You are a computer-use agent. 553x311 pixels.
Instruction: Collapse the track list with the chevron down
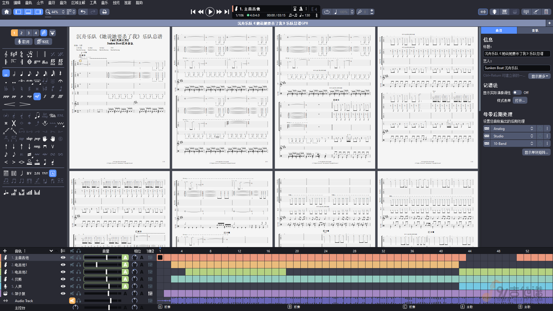(51, 251)
